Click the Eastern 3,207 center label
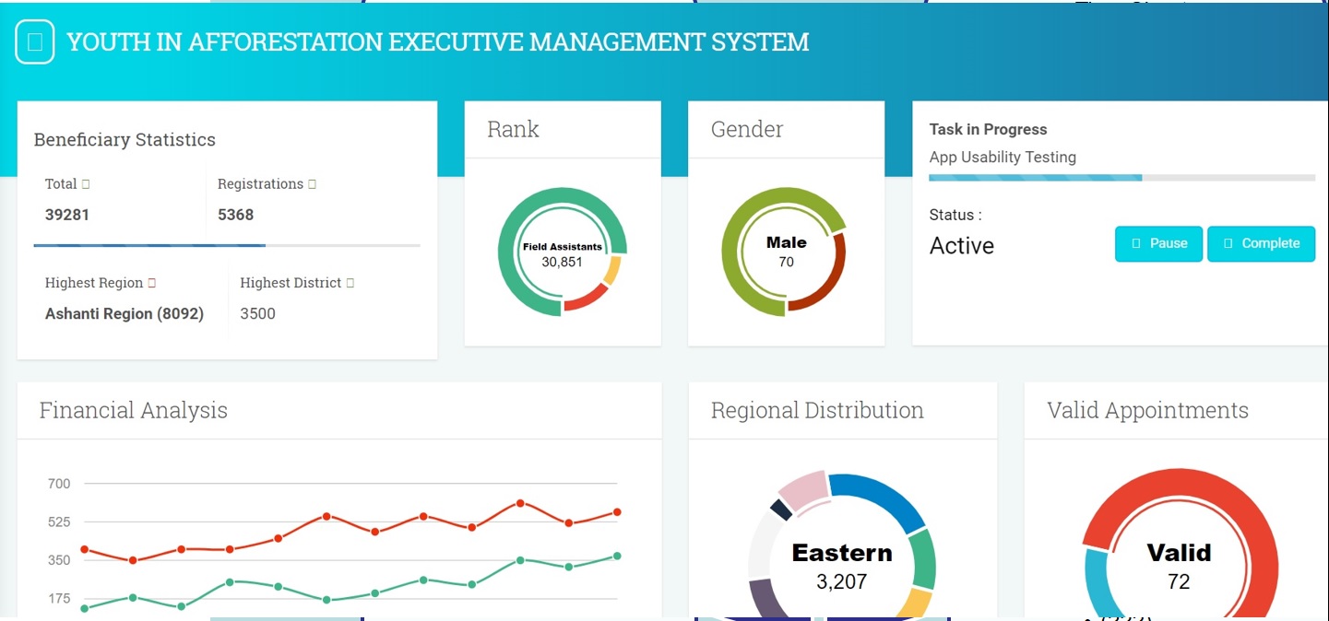 tap(842, 566)
